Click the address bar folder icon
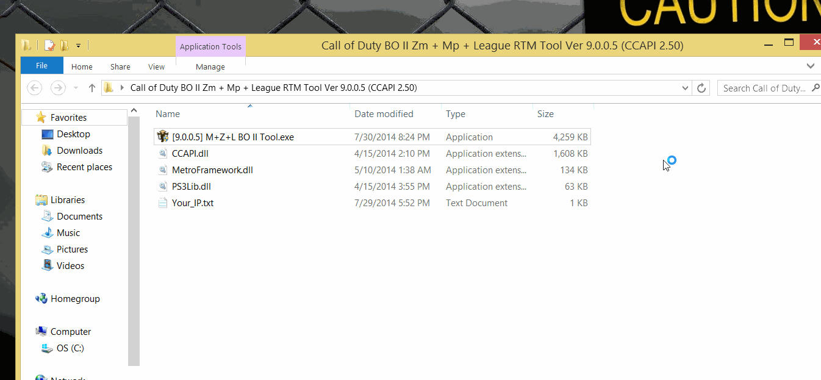The width and height of the screenshot is (821, 380). [x=109, y=87]
